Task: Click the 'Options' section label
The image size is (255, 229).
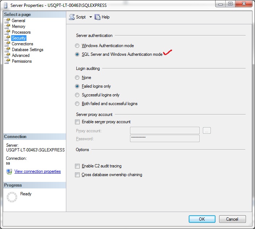Action: point(82,150)
